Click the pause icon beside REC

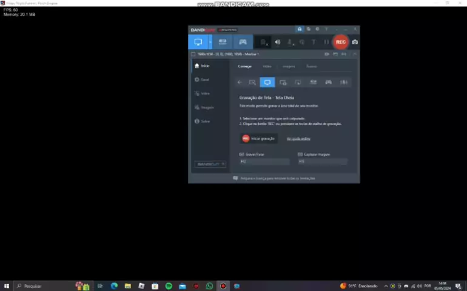tap(326, 42)
